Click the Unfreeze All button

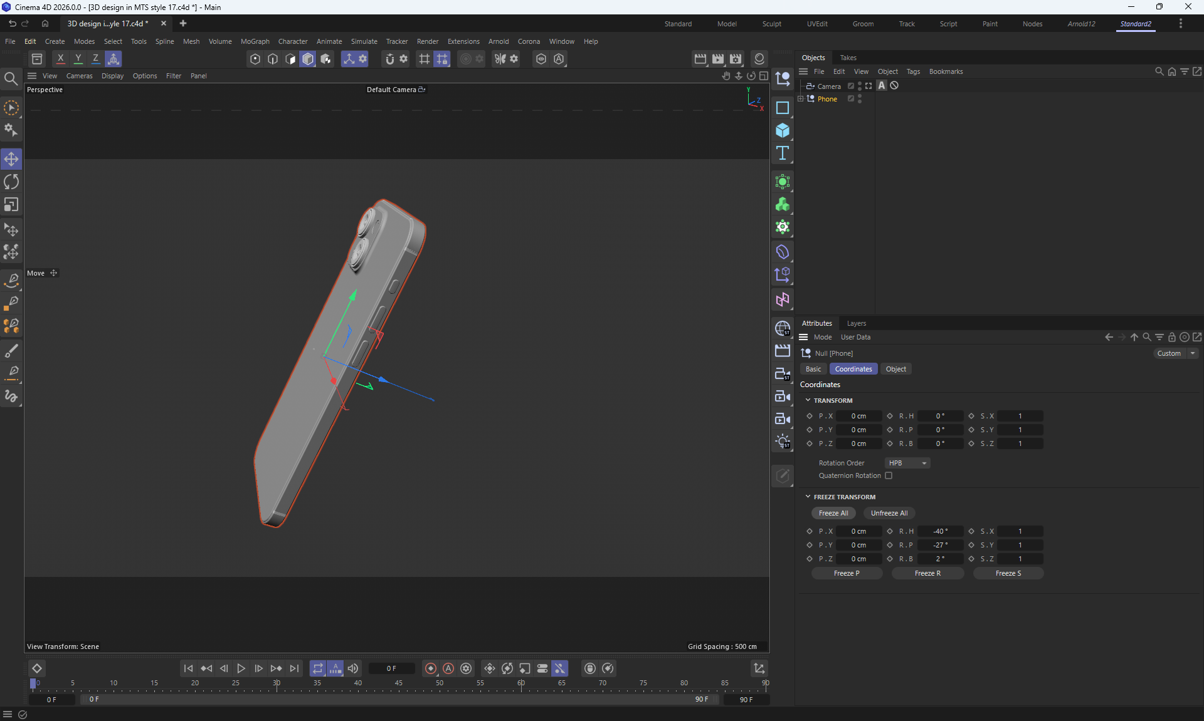[889, 513]
